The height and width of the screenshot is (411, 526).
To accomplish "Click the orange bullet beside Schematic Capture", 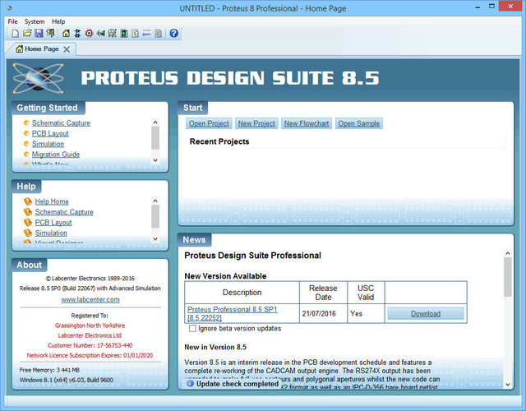I will [x=26, y=123].
